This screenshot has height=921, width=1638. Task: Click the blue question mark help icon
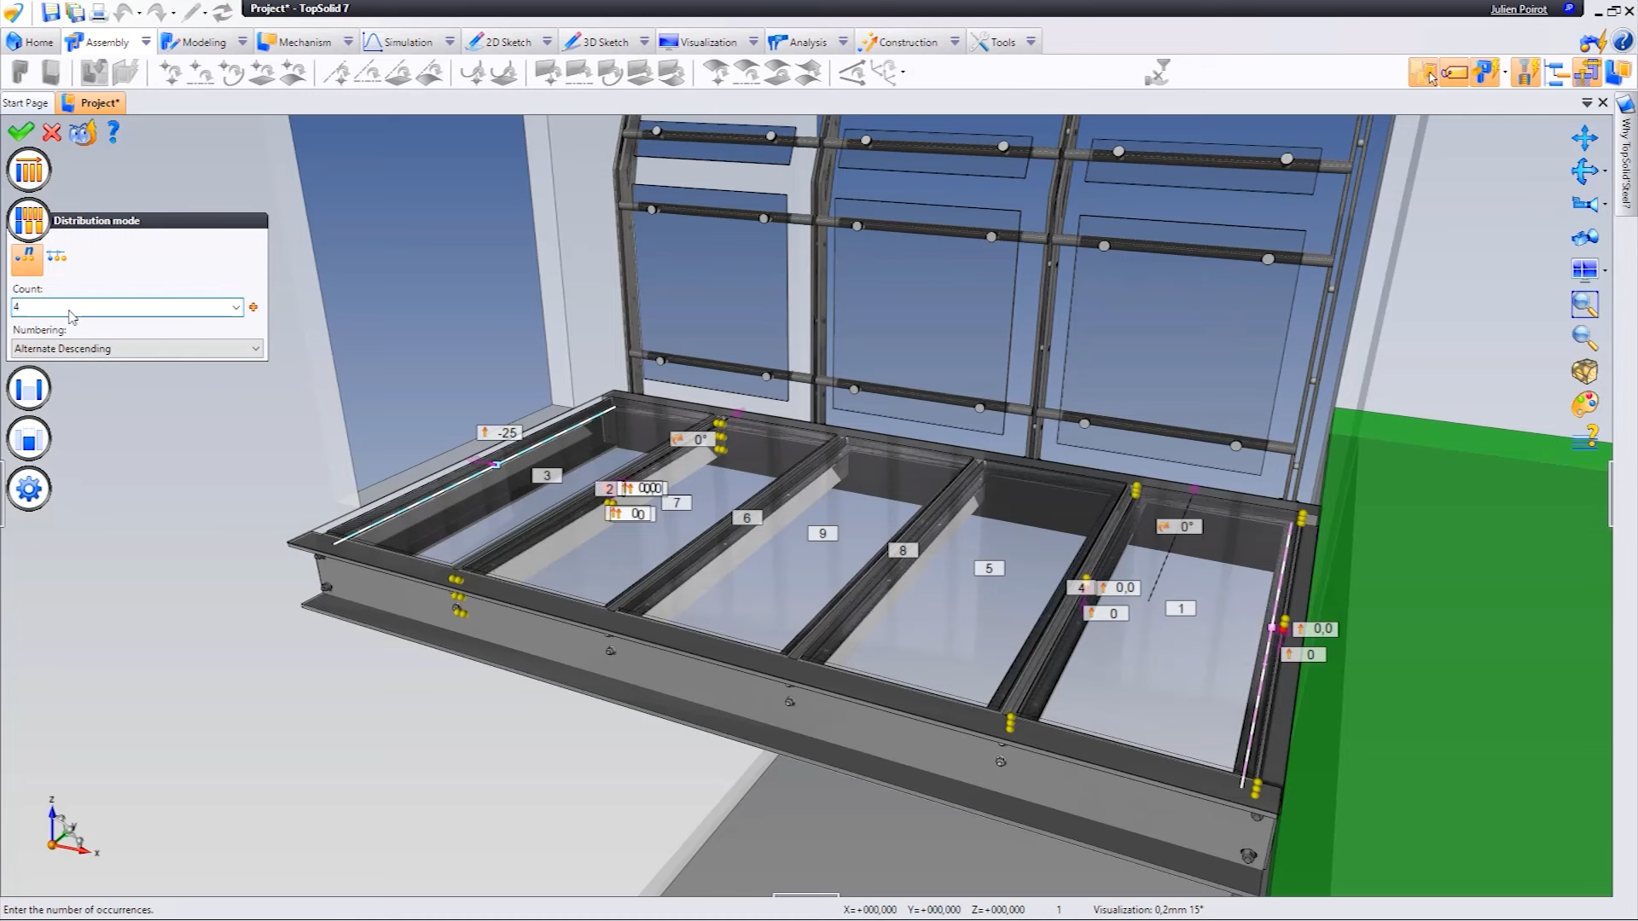point(113,132)
